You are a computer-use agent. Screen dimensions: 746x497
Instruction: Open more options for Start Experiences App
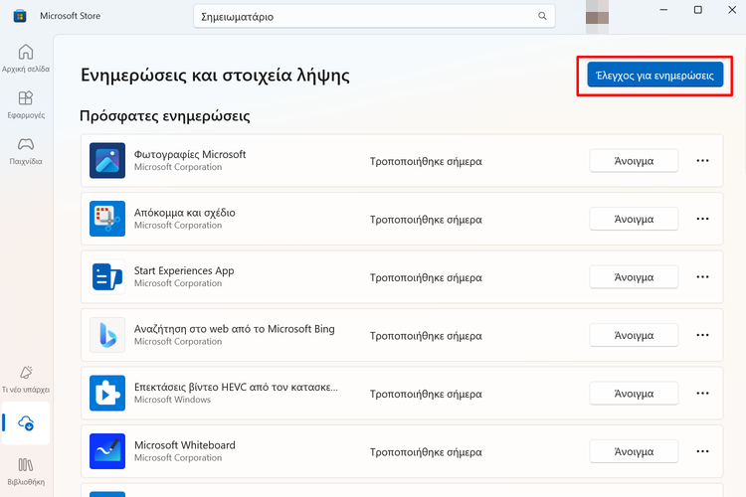(x=702, y=276)
